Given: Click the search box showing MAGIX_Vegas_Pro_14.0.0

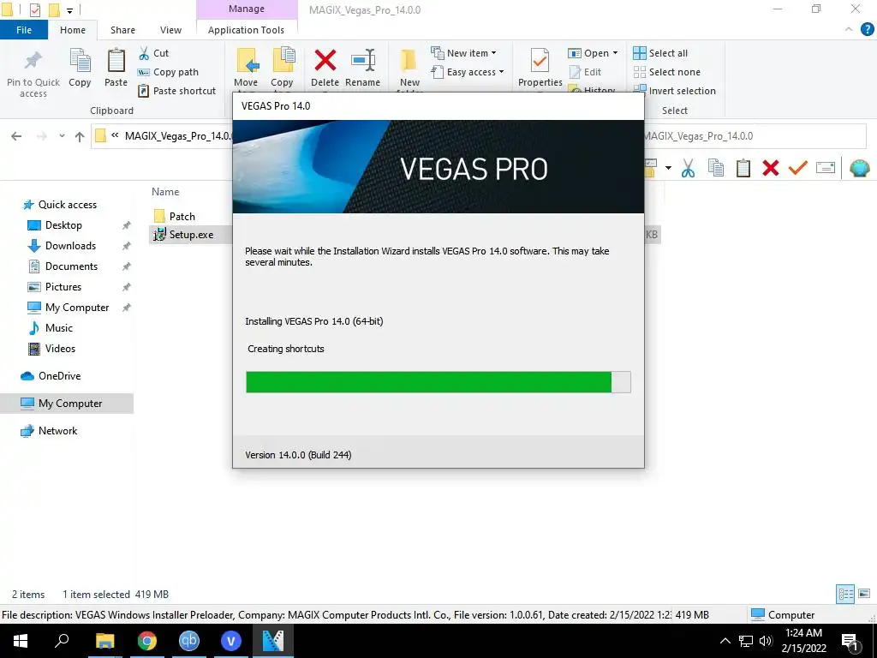Looking at the screenshot, I should point(755,136).
